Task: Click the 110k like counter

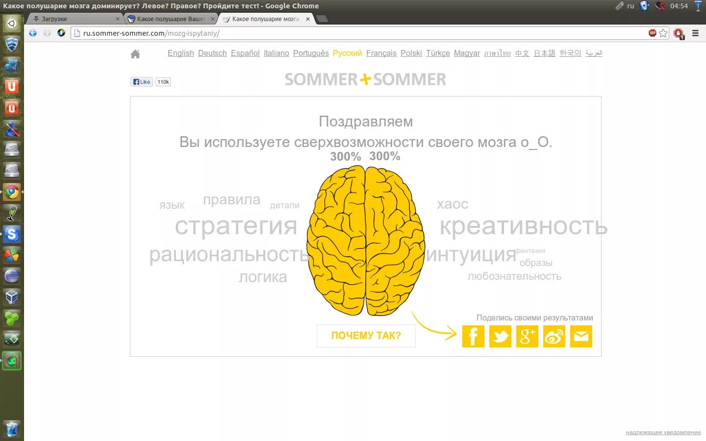Action: click(163, 82)
